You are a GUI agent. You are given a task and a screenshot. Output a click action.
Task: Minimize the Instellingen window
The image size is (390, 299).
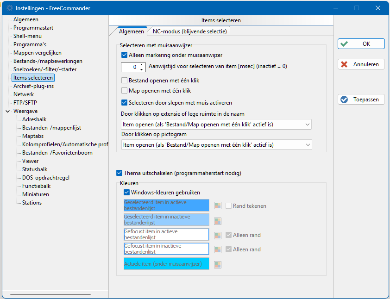[336, 8]
